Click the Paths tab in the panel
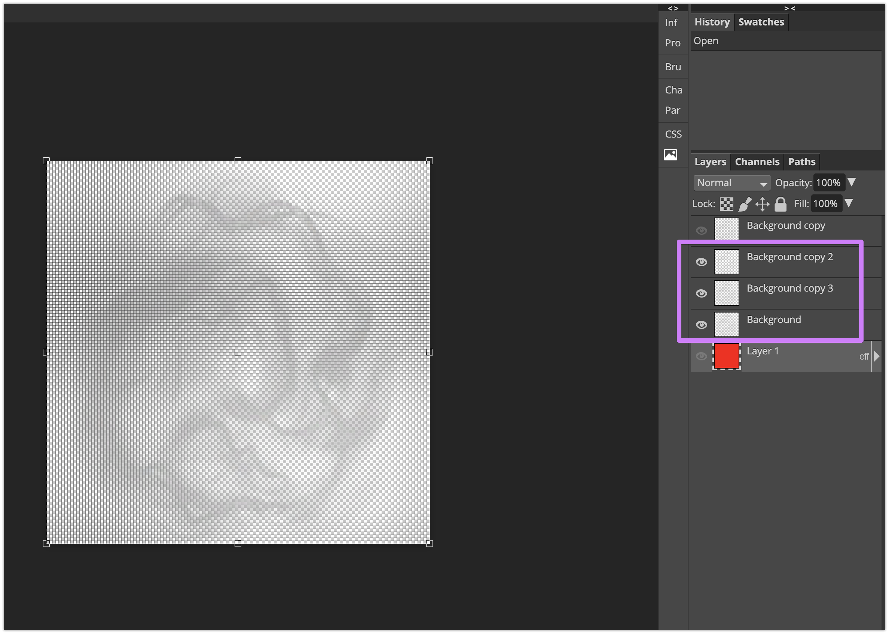 [x=801, y=161]
